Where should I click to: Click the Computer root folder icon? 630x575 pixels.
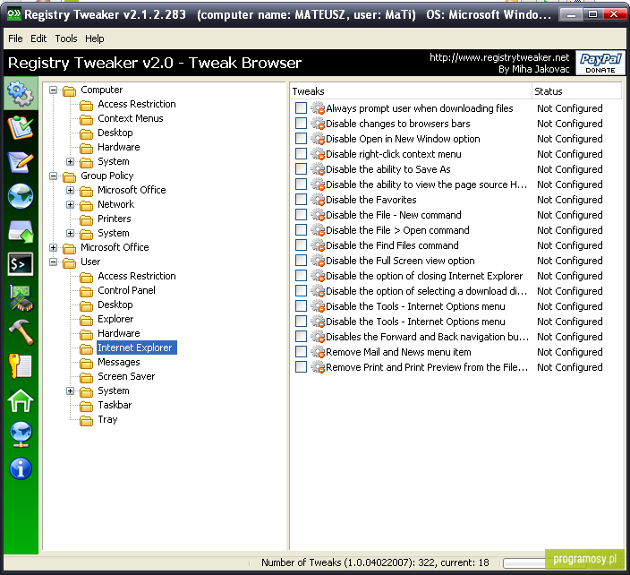69,90
